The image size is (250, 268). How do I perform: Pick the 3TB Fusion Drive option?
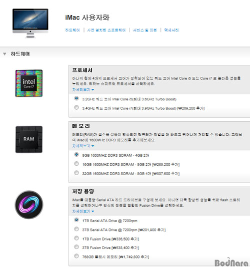(x=76, y=247)
